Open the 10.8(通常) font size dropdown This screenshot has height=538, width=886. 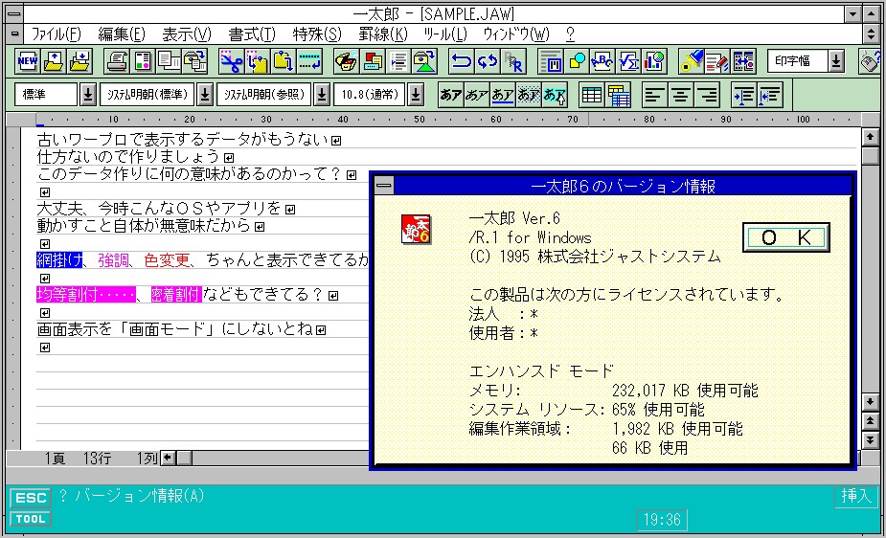pos(417,95)
